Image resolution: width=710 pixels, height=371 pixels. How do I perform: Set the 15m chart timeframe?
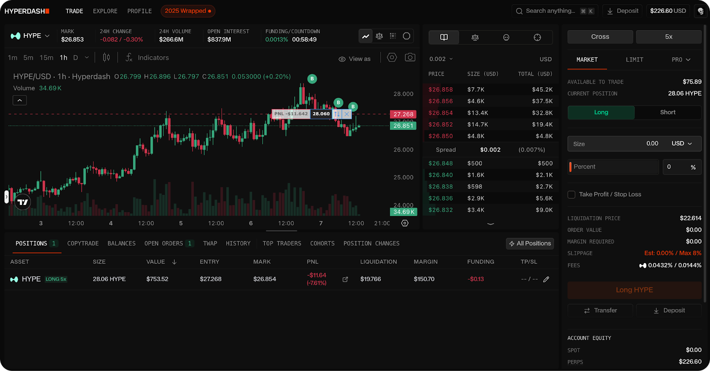click(x=47, y=58)
